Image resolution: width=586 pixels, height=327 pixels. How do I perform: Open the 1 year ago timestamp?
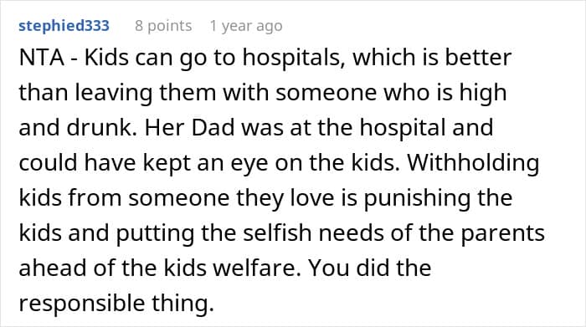click(x=246, y=26)
